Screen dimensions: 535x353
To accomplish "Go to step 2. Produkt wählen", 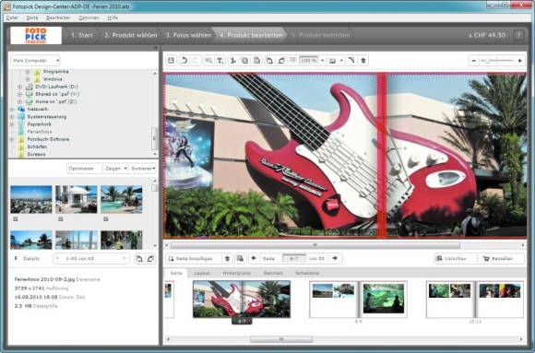I will point(131,35).
